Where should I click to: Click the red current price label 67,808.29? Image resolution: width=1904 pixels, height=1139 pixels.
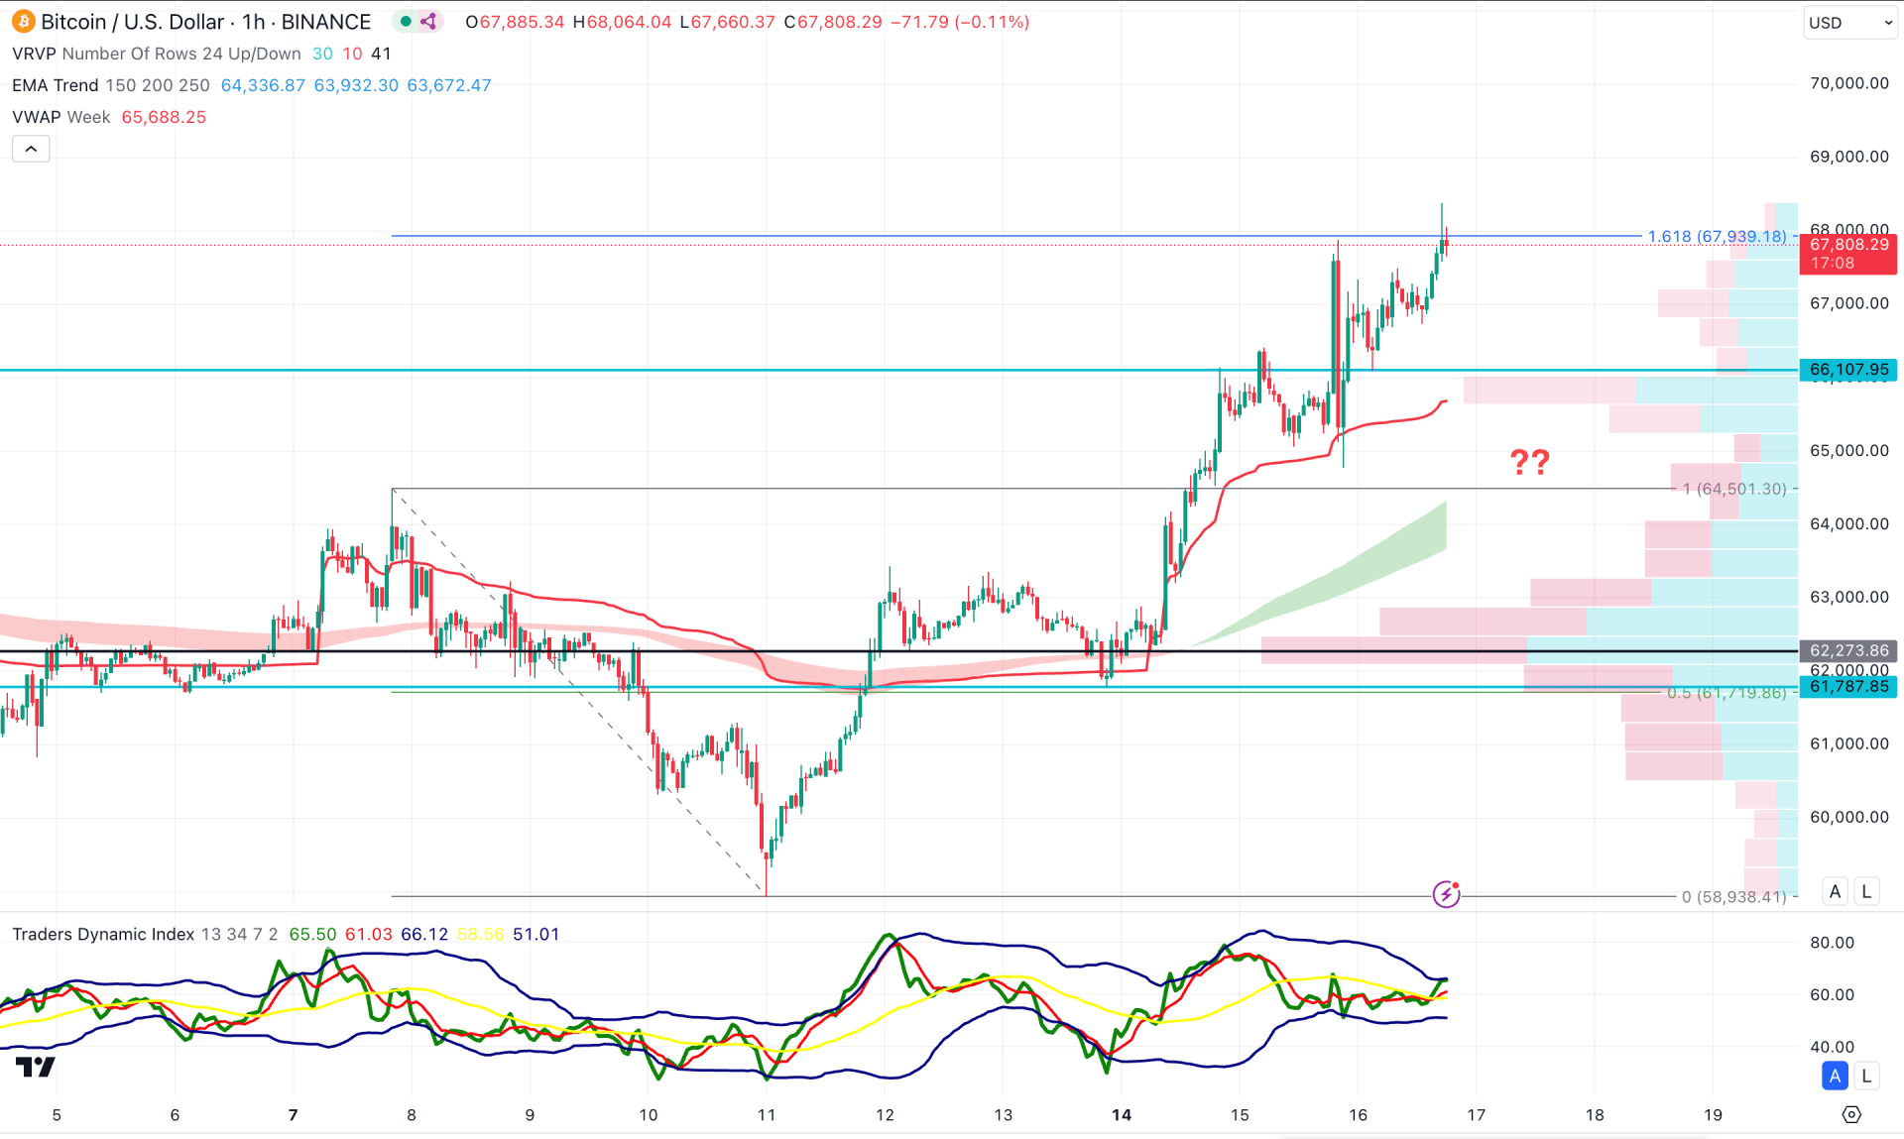pos(1848,254)
